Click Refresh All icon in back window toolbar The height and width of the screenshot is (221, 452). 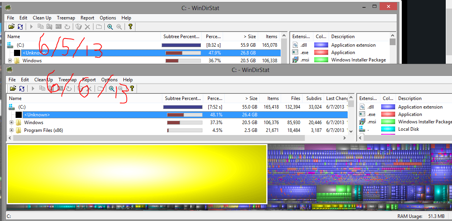point(20,27)
